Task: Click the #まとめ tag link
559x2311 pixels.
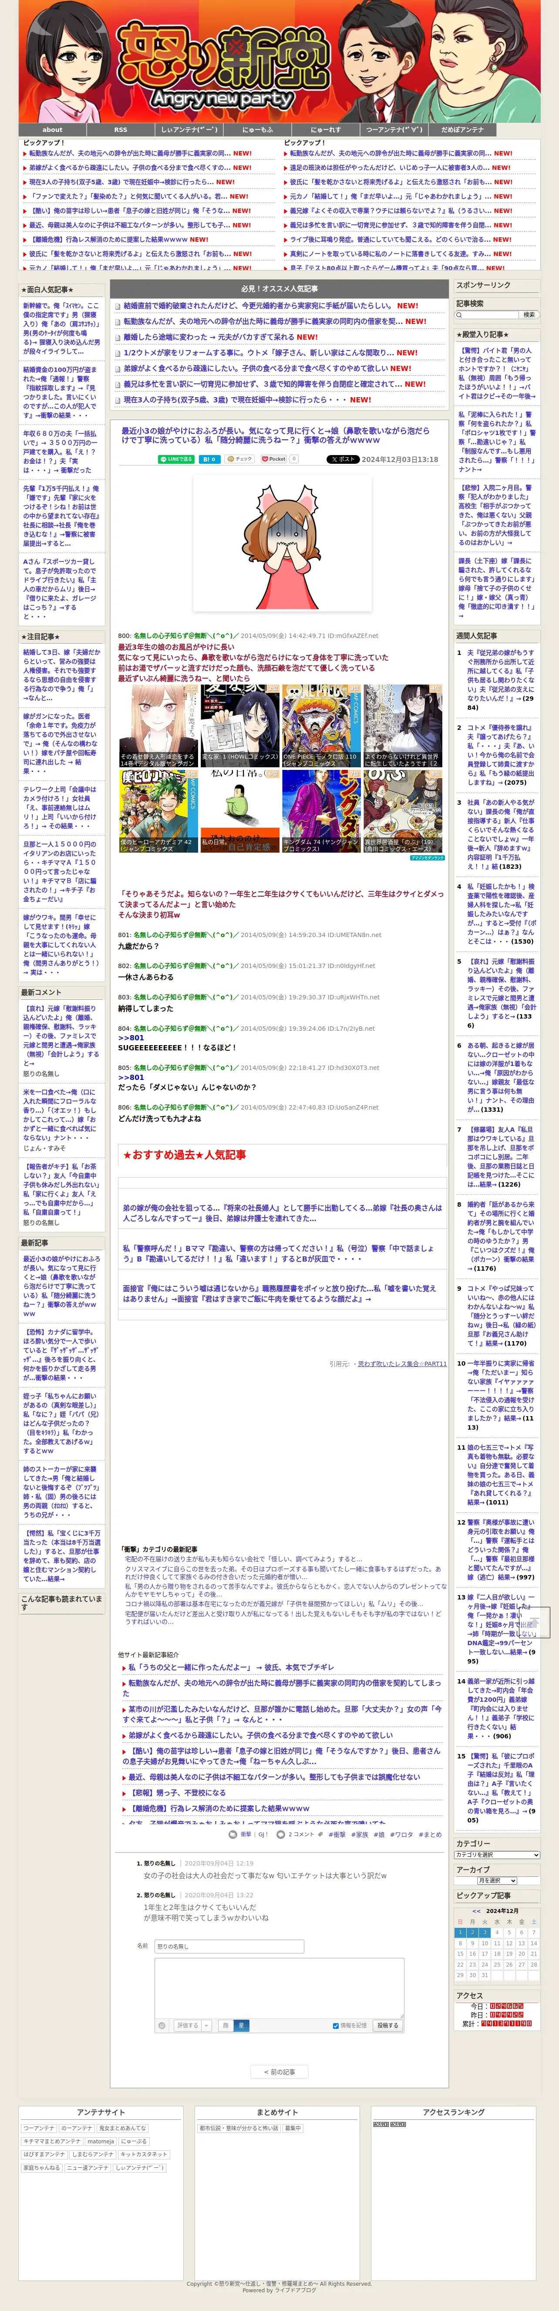Action: click(x=431, y=1835)
